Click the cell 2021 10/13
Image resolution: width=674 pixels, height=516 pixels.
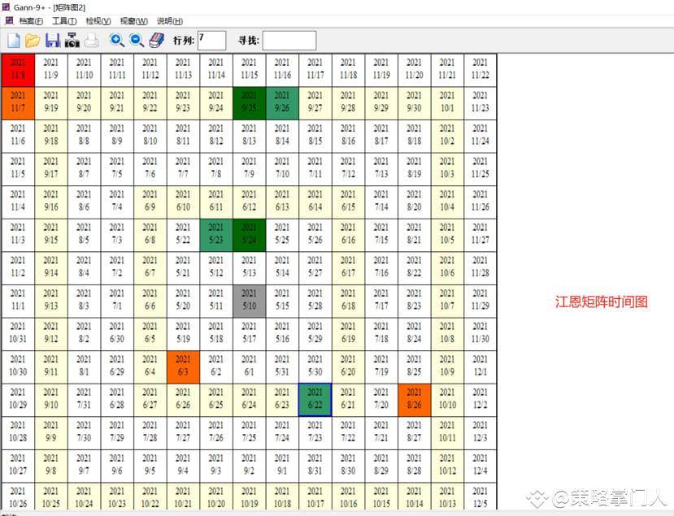point(447,497)
